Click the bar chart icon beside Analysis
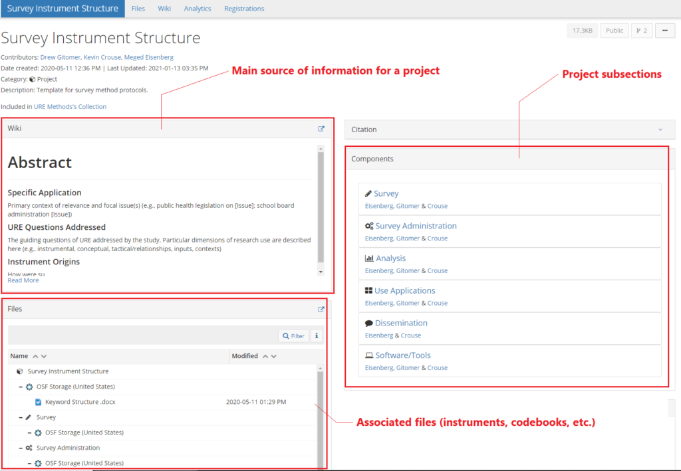681x471 pixels. point(369,258)
